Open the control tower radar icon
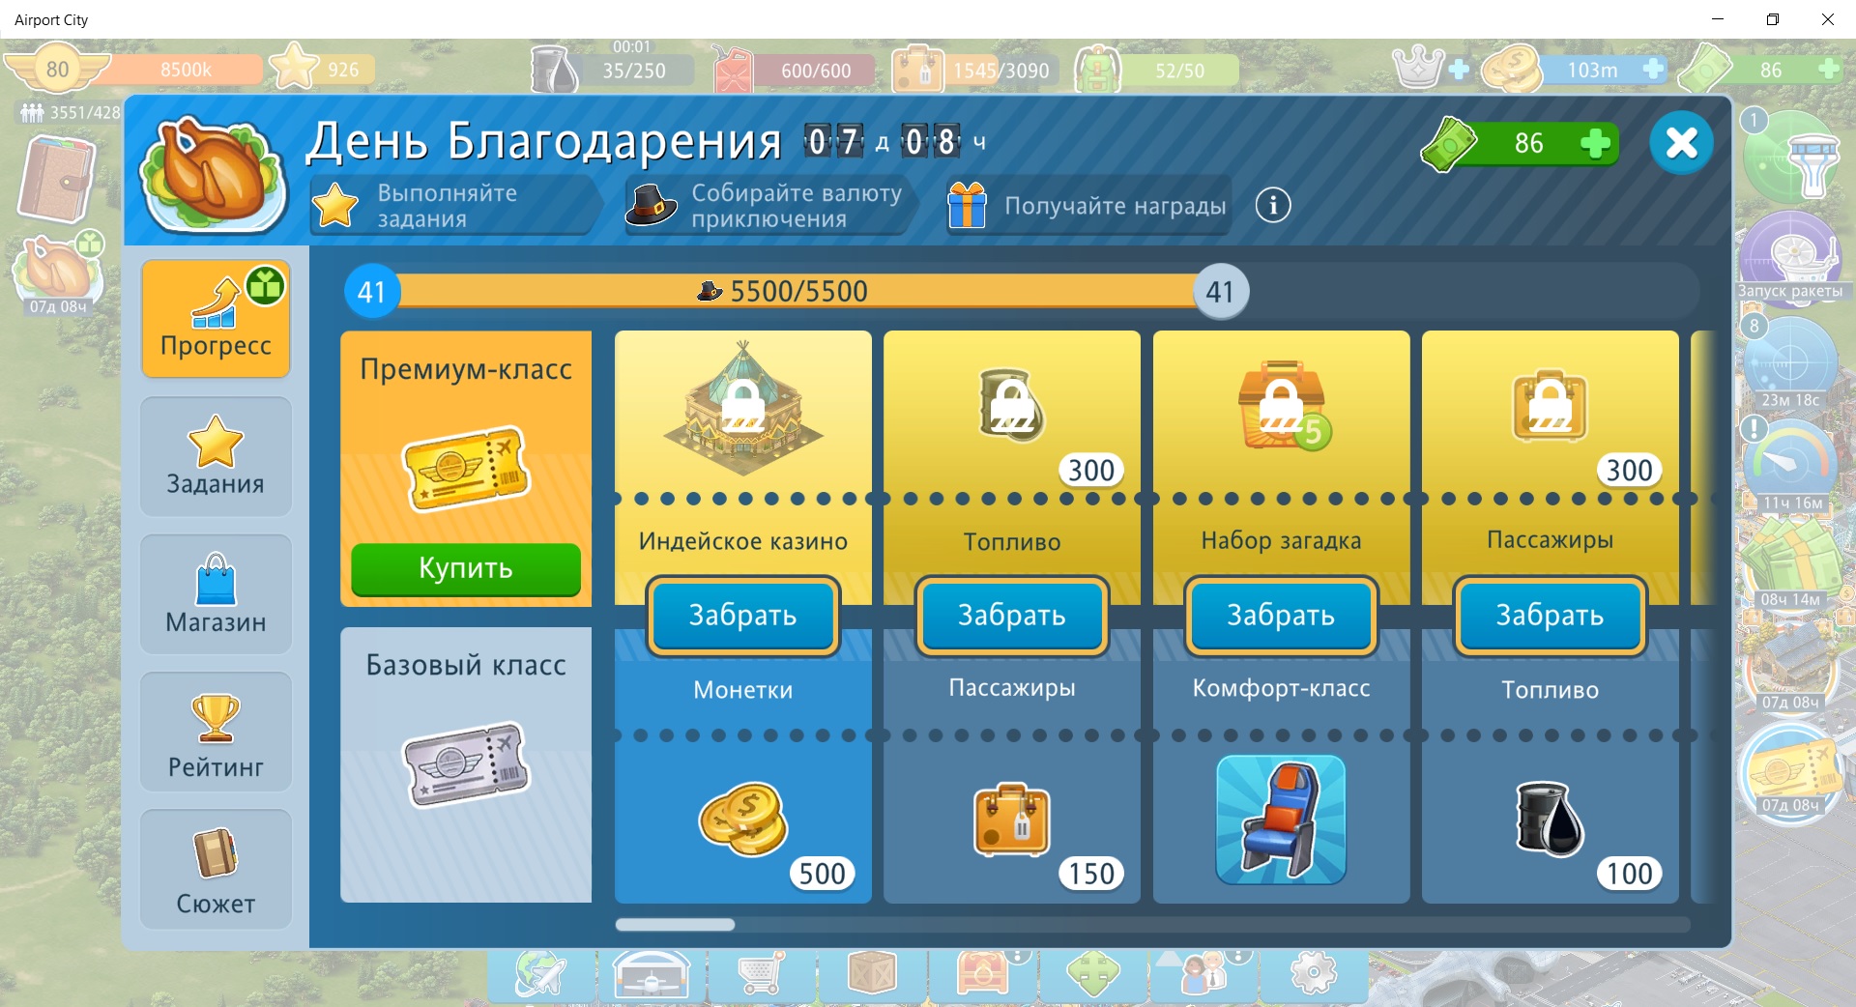 [x=1791, y=156]
